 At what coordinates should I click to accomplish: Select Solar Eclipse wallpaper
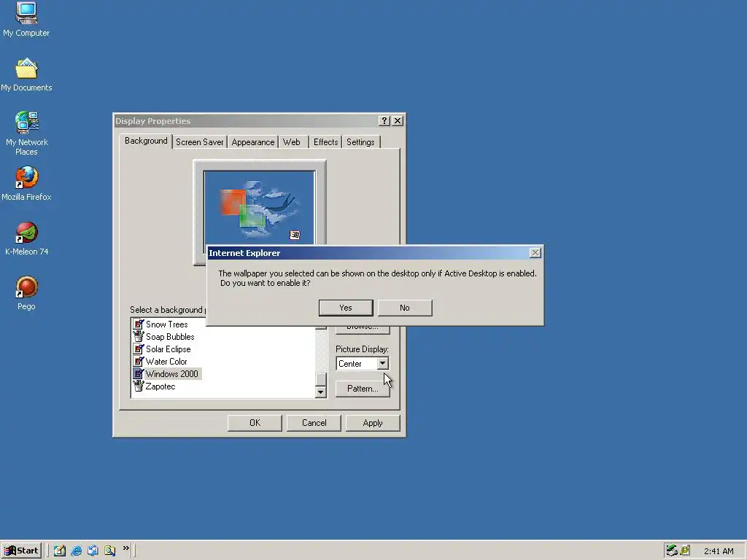coord(169,349)
